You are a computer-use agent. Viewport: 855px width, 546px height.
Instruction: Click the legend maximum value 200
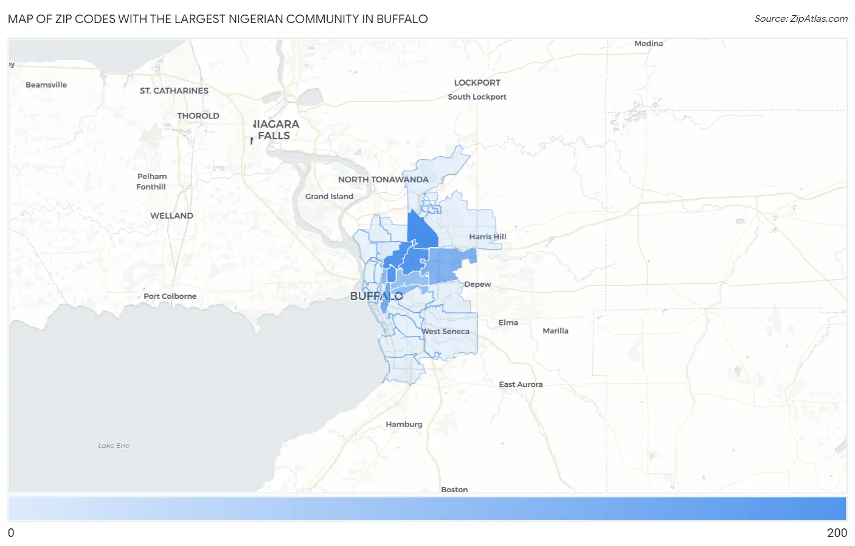(837, 533)
